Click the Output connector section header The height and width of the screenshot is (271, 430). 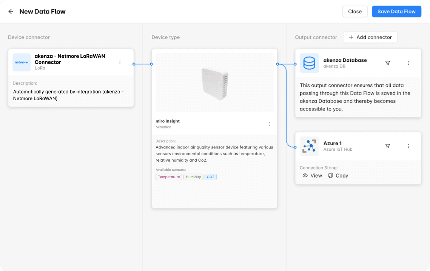pyautogui.click(x=316, y=37)
